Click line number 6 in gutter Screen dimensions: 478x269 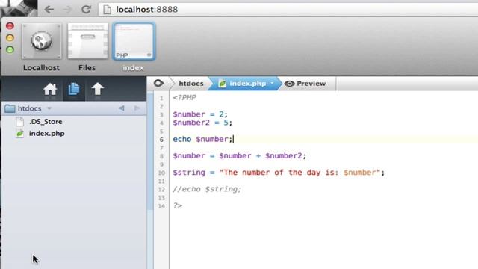(161, 140)
